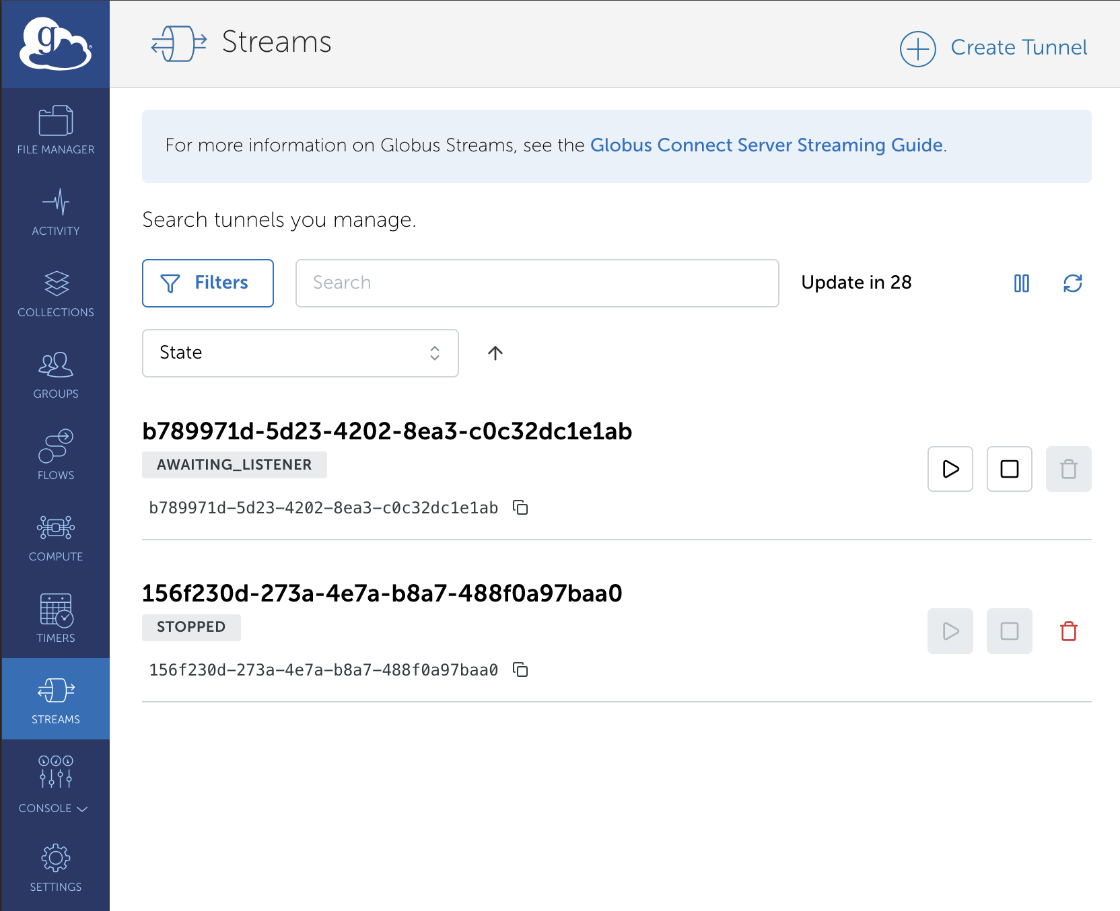Click 'Search tunnels you manage.' text
Viewport: 1120px width, 911px height.
coord(279,220)
